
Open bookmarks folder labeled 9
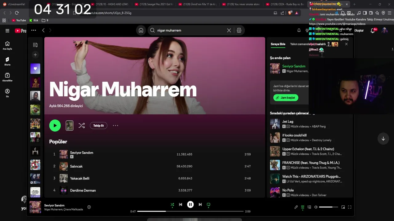coord(45,20)
